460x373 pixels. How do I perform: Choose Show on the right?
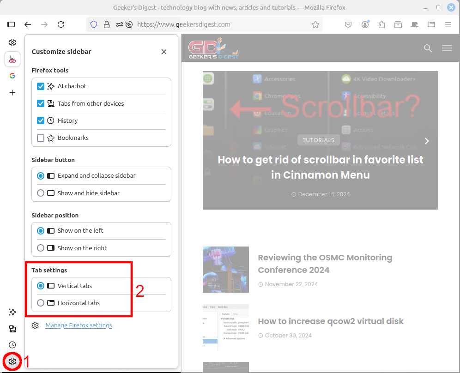pos(41,248)
